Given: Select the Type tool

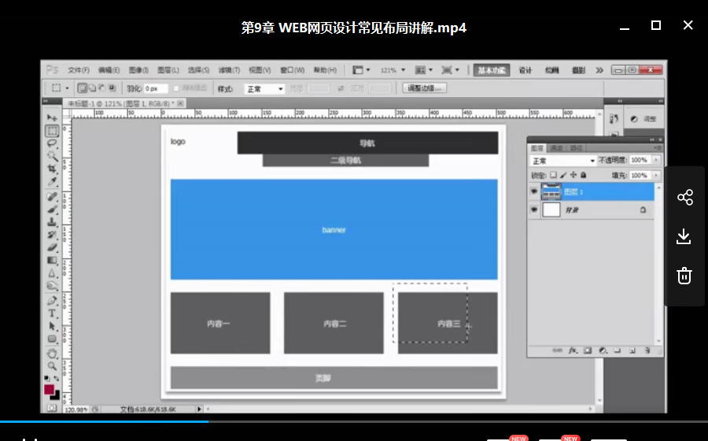Looking at the screenshot, I should coord(53,313).
